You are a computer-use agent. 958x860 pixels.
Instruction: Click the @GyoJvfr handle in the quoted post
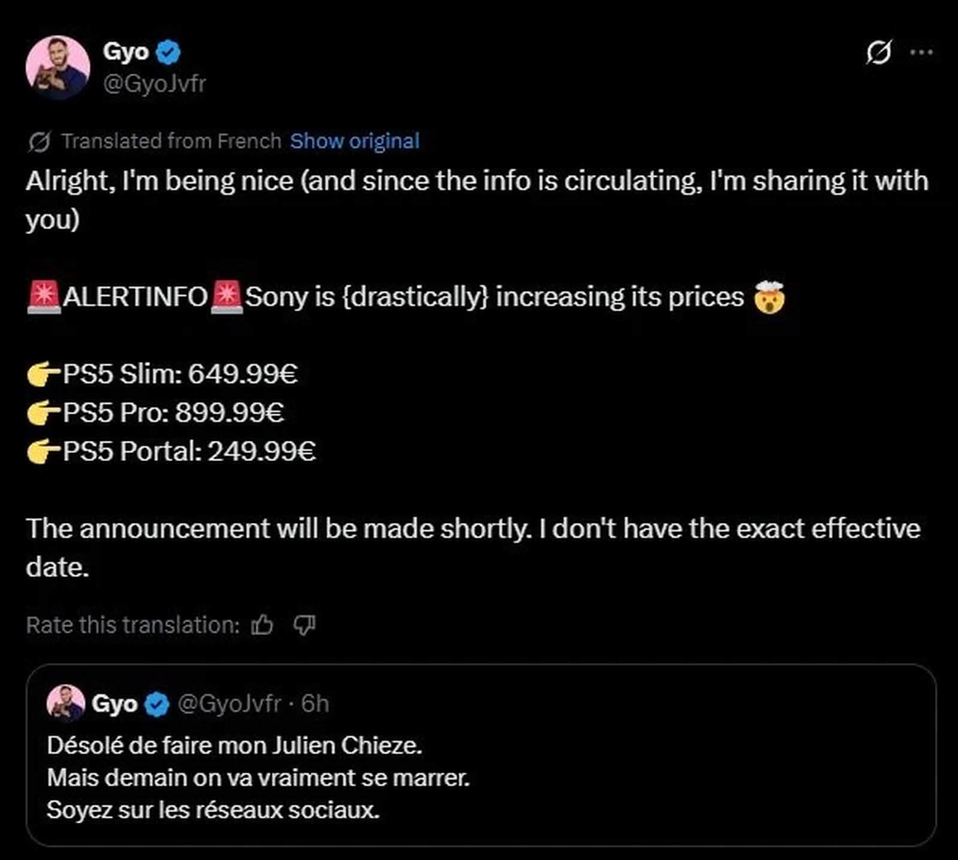229,704
